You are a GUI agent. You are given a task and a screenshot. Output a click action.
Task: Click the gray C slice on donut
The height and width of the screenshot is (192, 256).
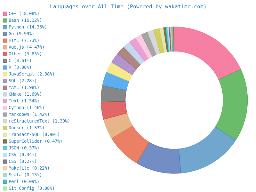point(113,94)
